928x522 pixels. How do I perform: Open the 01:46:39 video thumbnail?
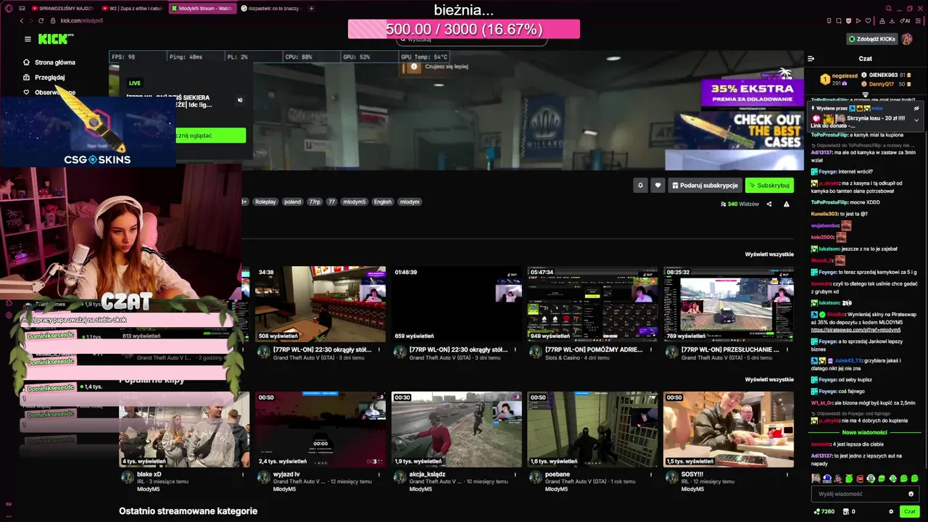(456, 304)
